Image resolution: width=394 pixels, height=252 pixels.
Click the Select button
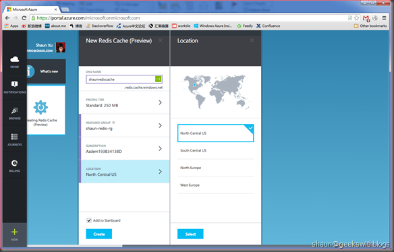[x=190, y=234]
